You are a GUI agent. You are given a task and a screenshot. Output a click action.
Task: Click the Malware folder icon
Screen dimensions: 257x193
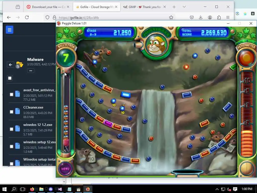pos(19,65)
